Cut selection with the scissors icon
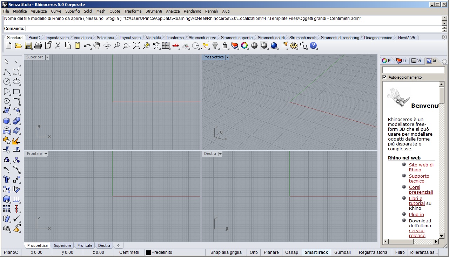The image size is (449, 257). [58, 45]
